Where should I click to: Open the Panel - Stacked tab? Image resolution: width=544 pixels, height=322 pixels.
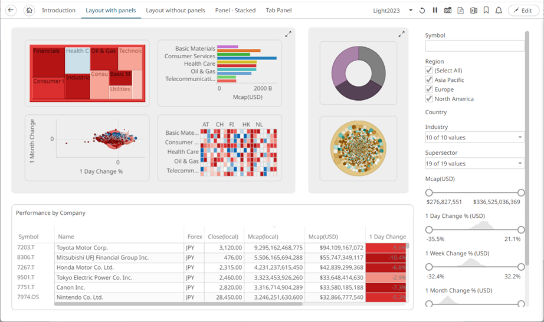235,11
